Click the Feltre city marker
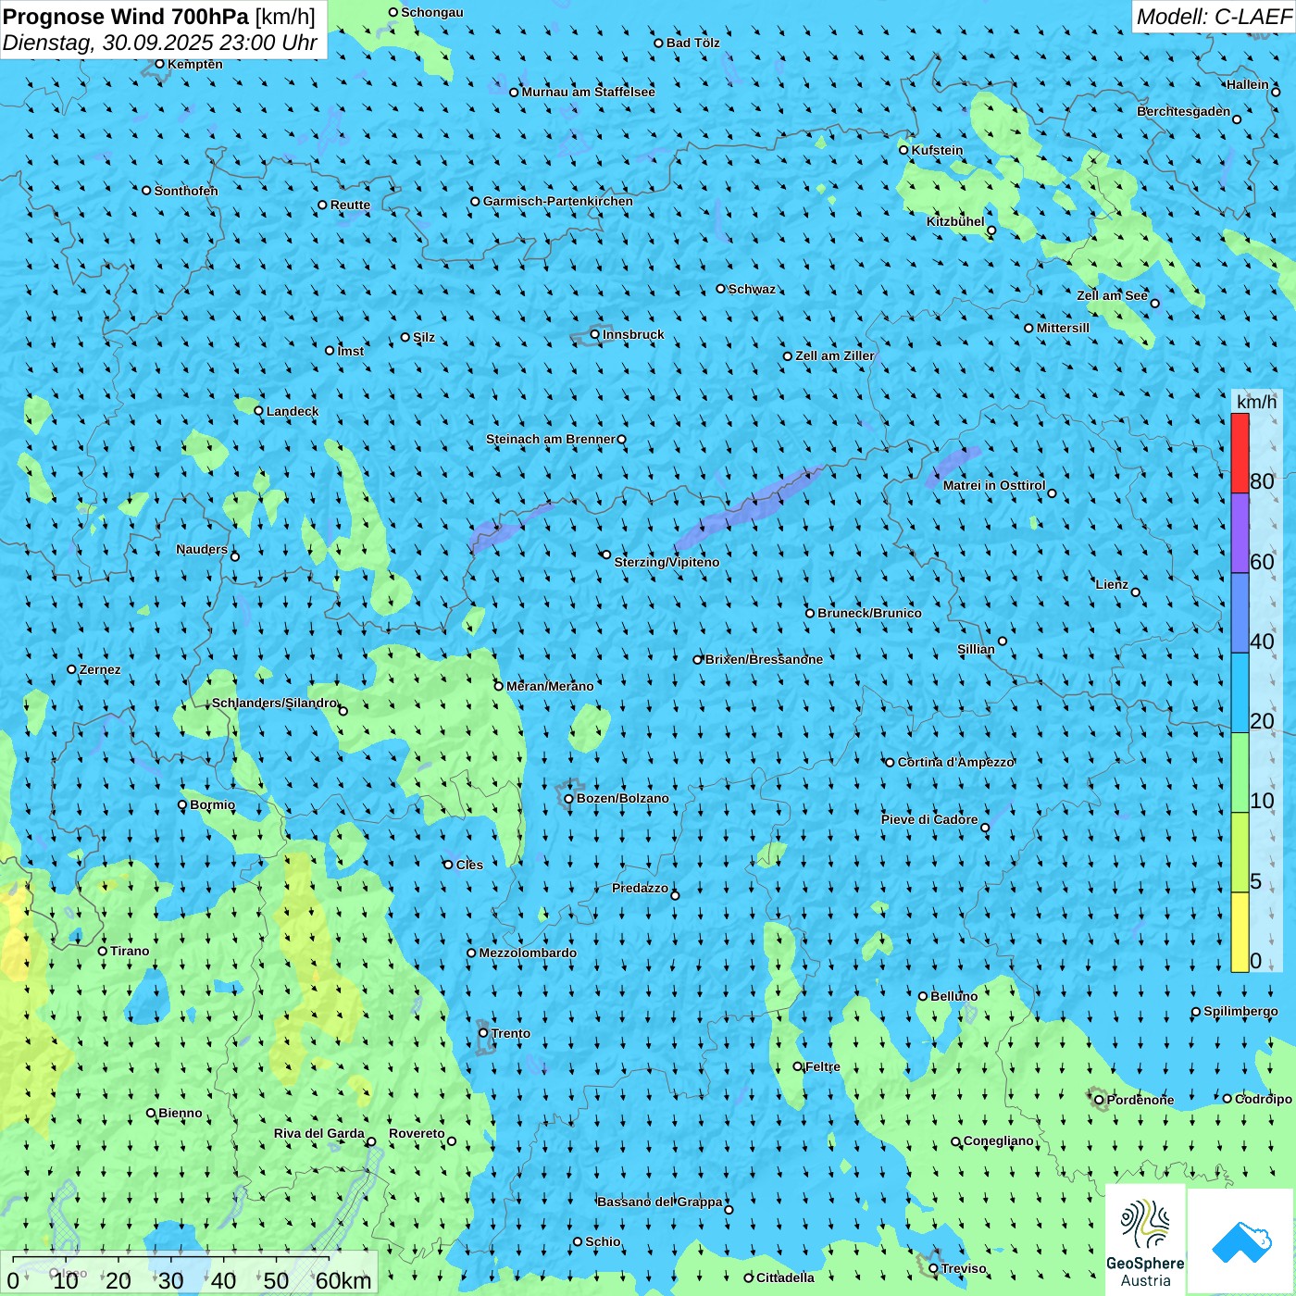This screenshot has height=1296, width=1296. [x=798, y=1066]
